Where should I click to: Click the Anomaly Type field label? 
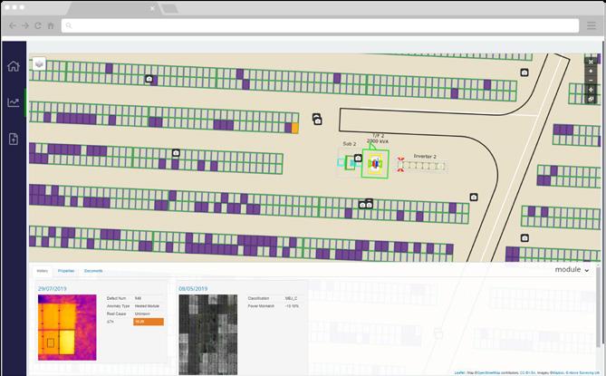(x=119, y=306)
